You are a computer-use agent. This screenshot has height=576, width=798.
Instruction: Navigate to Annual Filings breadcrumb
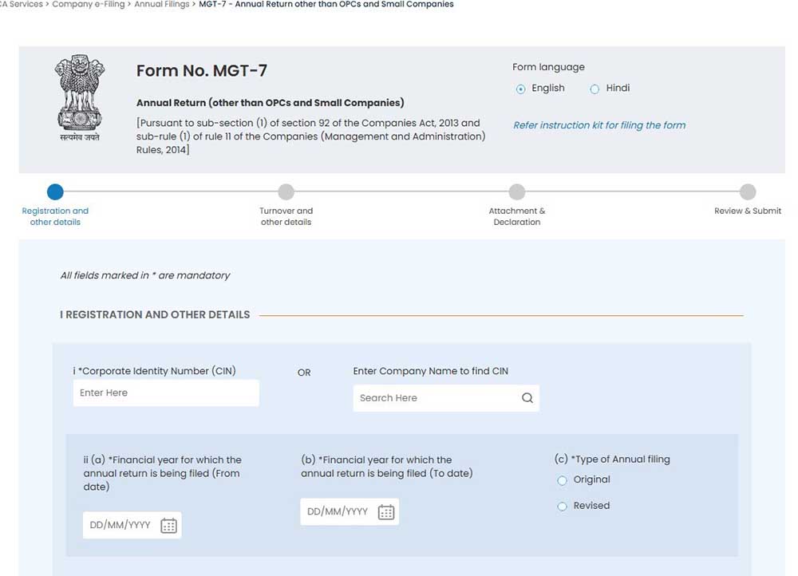tap(162, 5)
